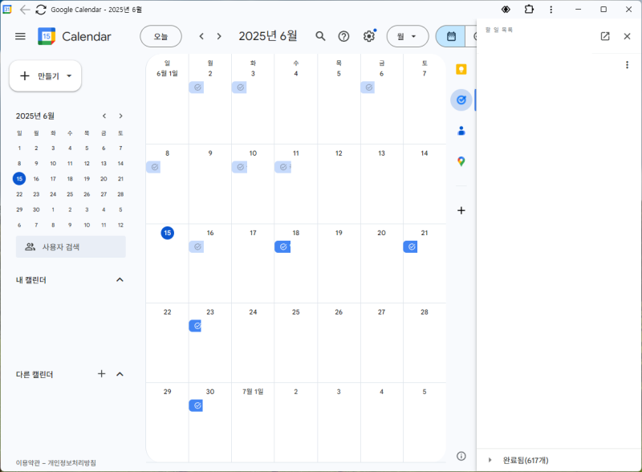Open the 이용약관 link
The image size is (642, 472).
pyautogui.click(x=28, y=463)
